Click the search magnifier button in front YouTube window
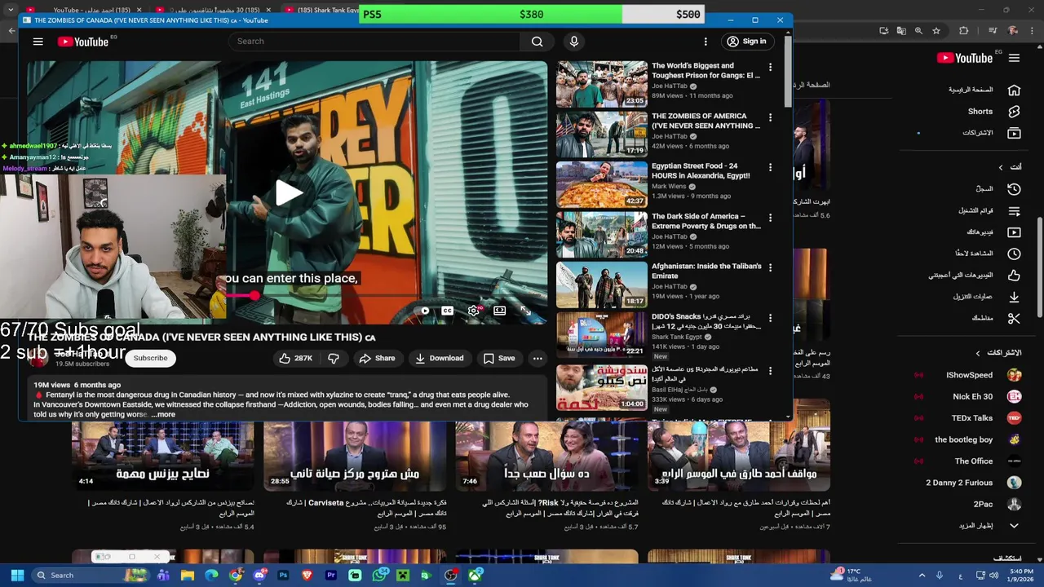This screenshot has width=1044, height=587. (x=537, y=42)
